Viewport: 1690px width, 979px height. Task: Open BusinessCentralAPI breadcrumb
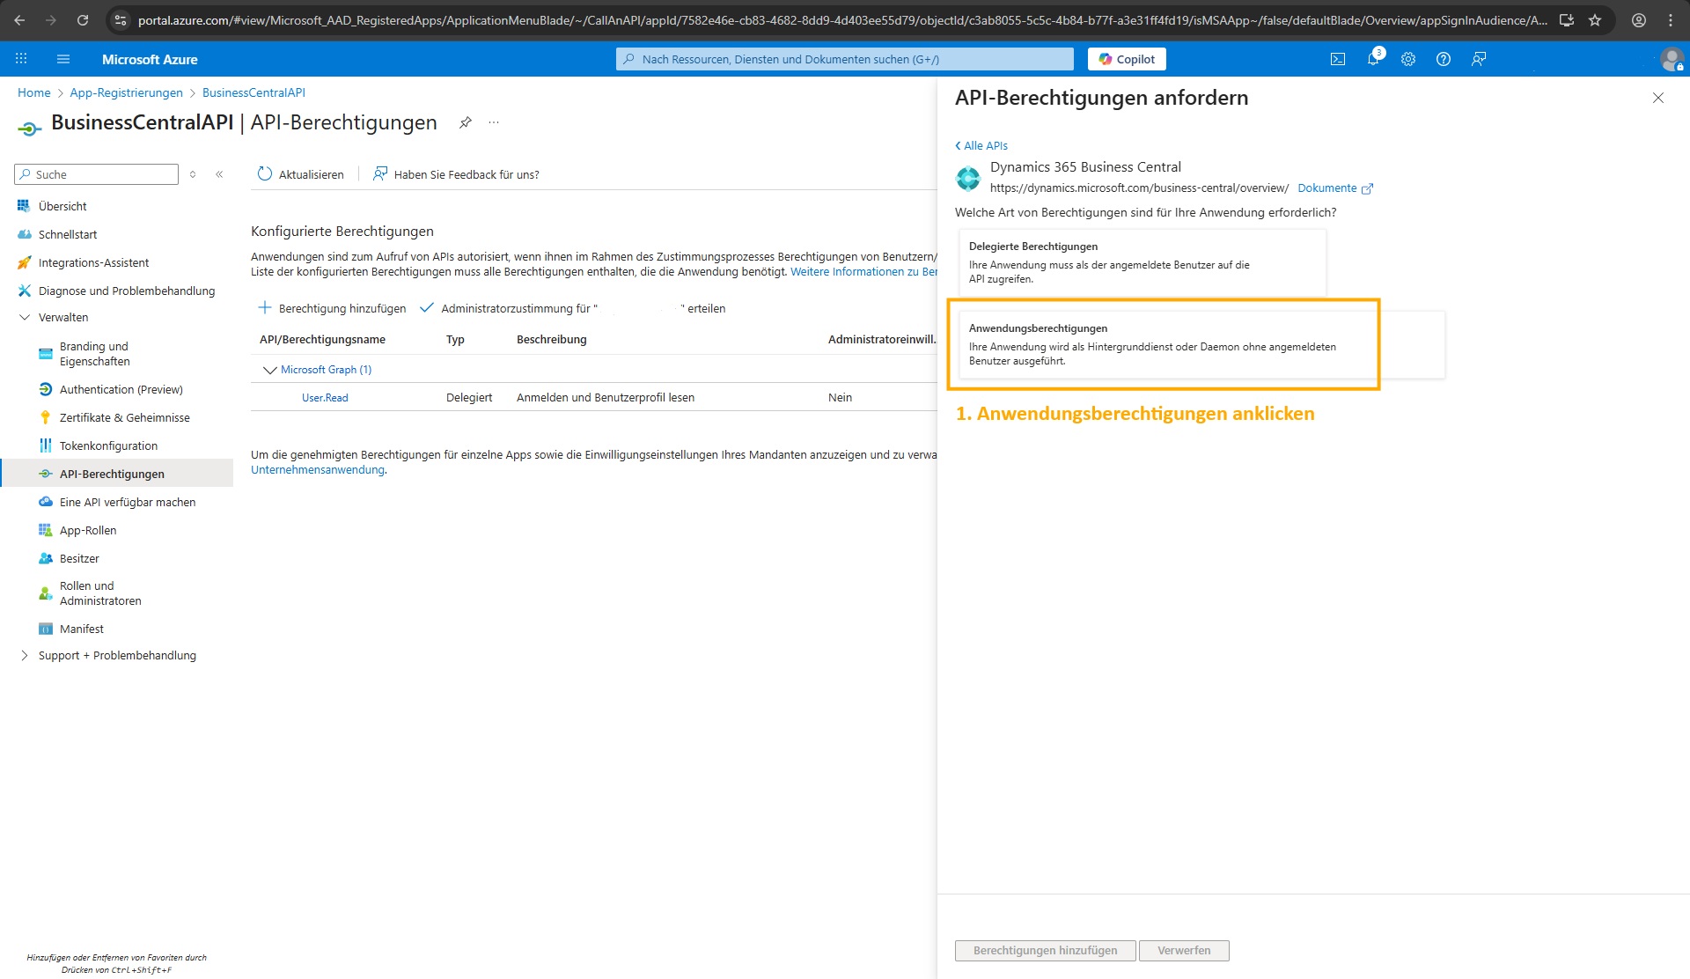pyautogui.click(x=253, y=92)
